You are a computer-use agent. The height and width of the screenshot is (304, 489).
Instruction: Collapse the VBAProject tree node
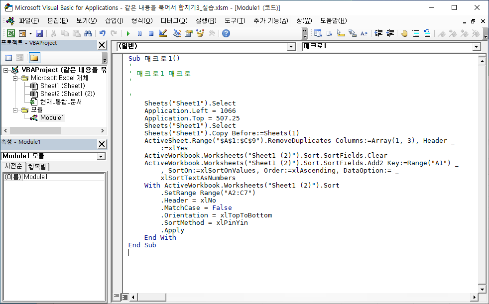5,70
